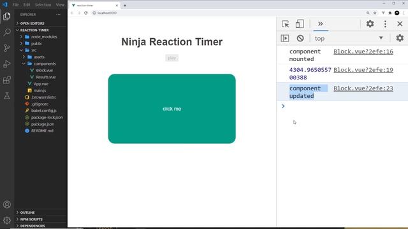The height and width of the screenshot is (229, 408).
Task: Open Block.vue?2efe:23 source link
Action: click(363, 88)
